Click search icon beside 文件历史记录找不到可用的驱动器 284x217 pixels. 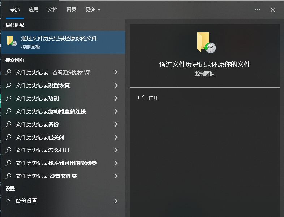[x=8, y=163]
